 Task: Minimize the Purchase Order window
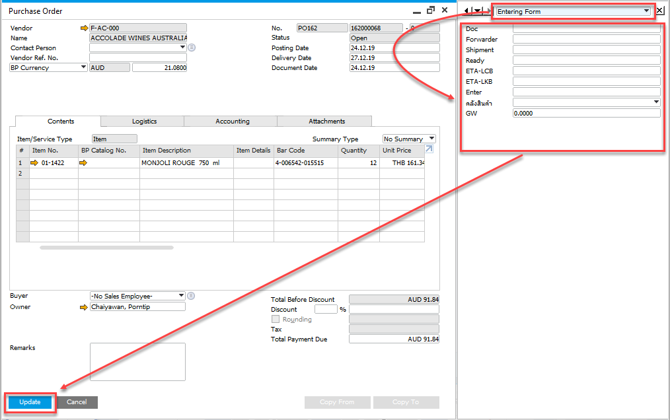click(x=417, y=11)
